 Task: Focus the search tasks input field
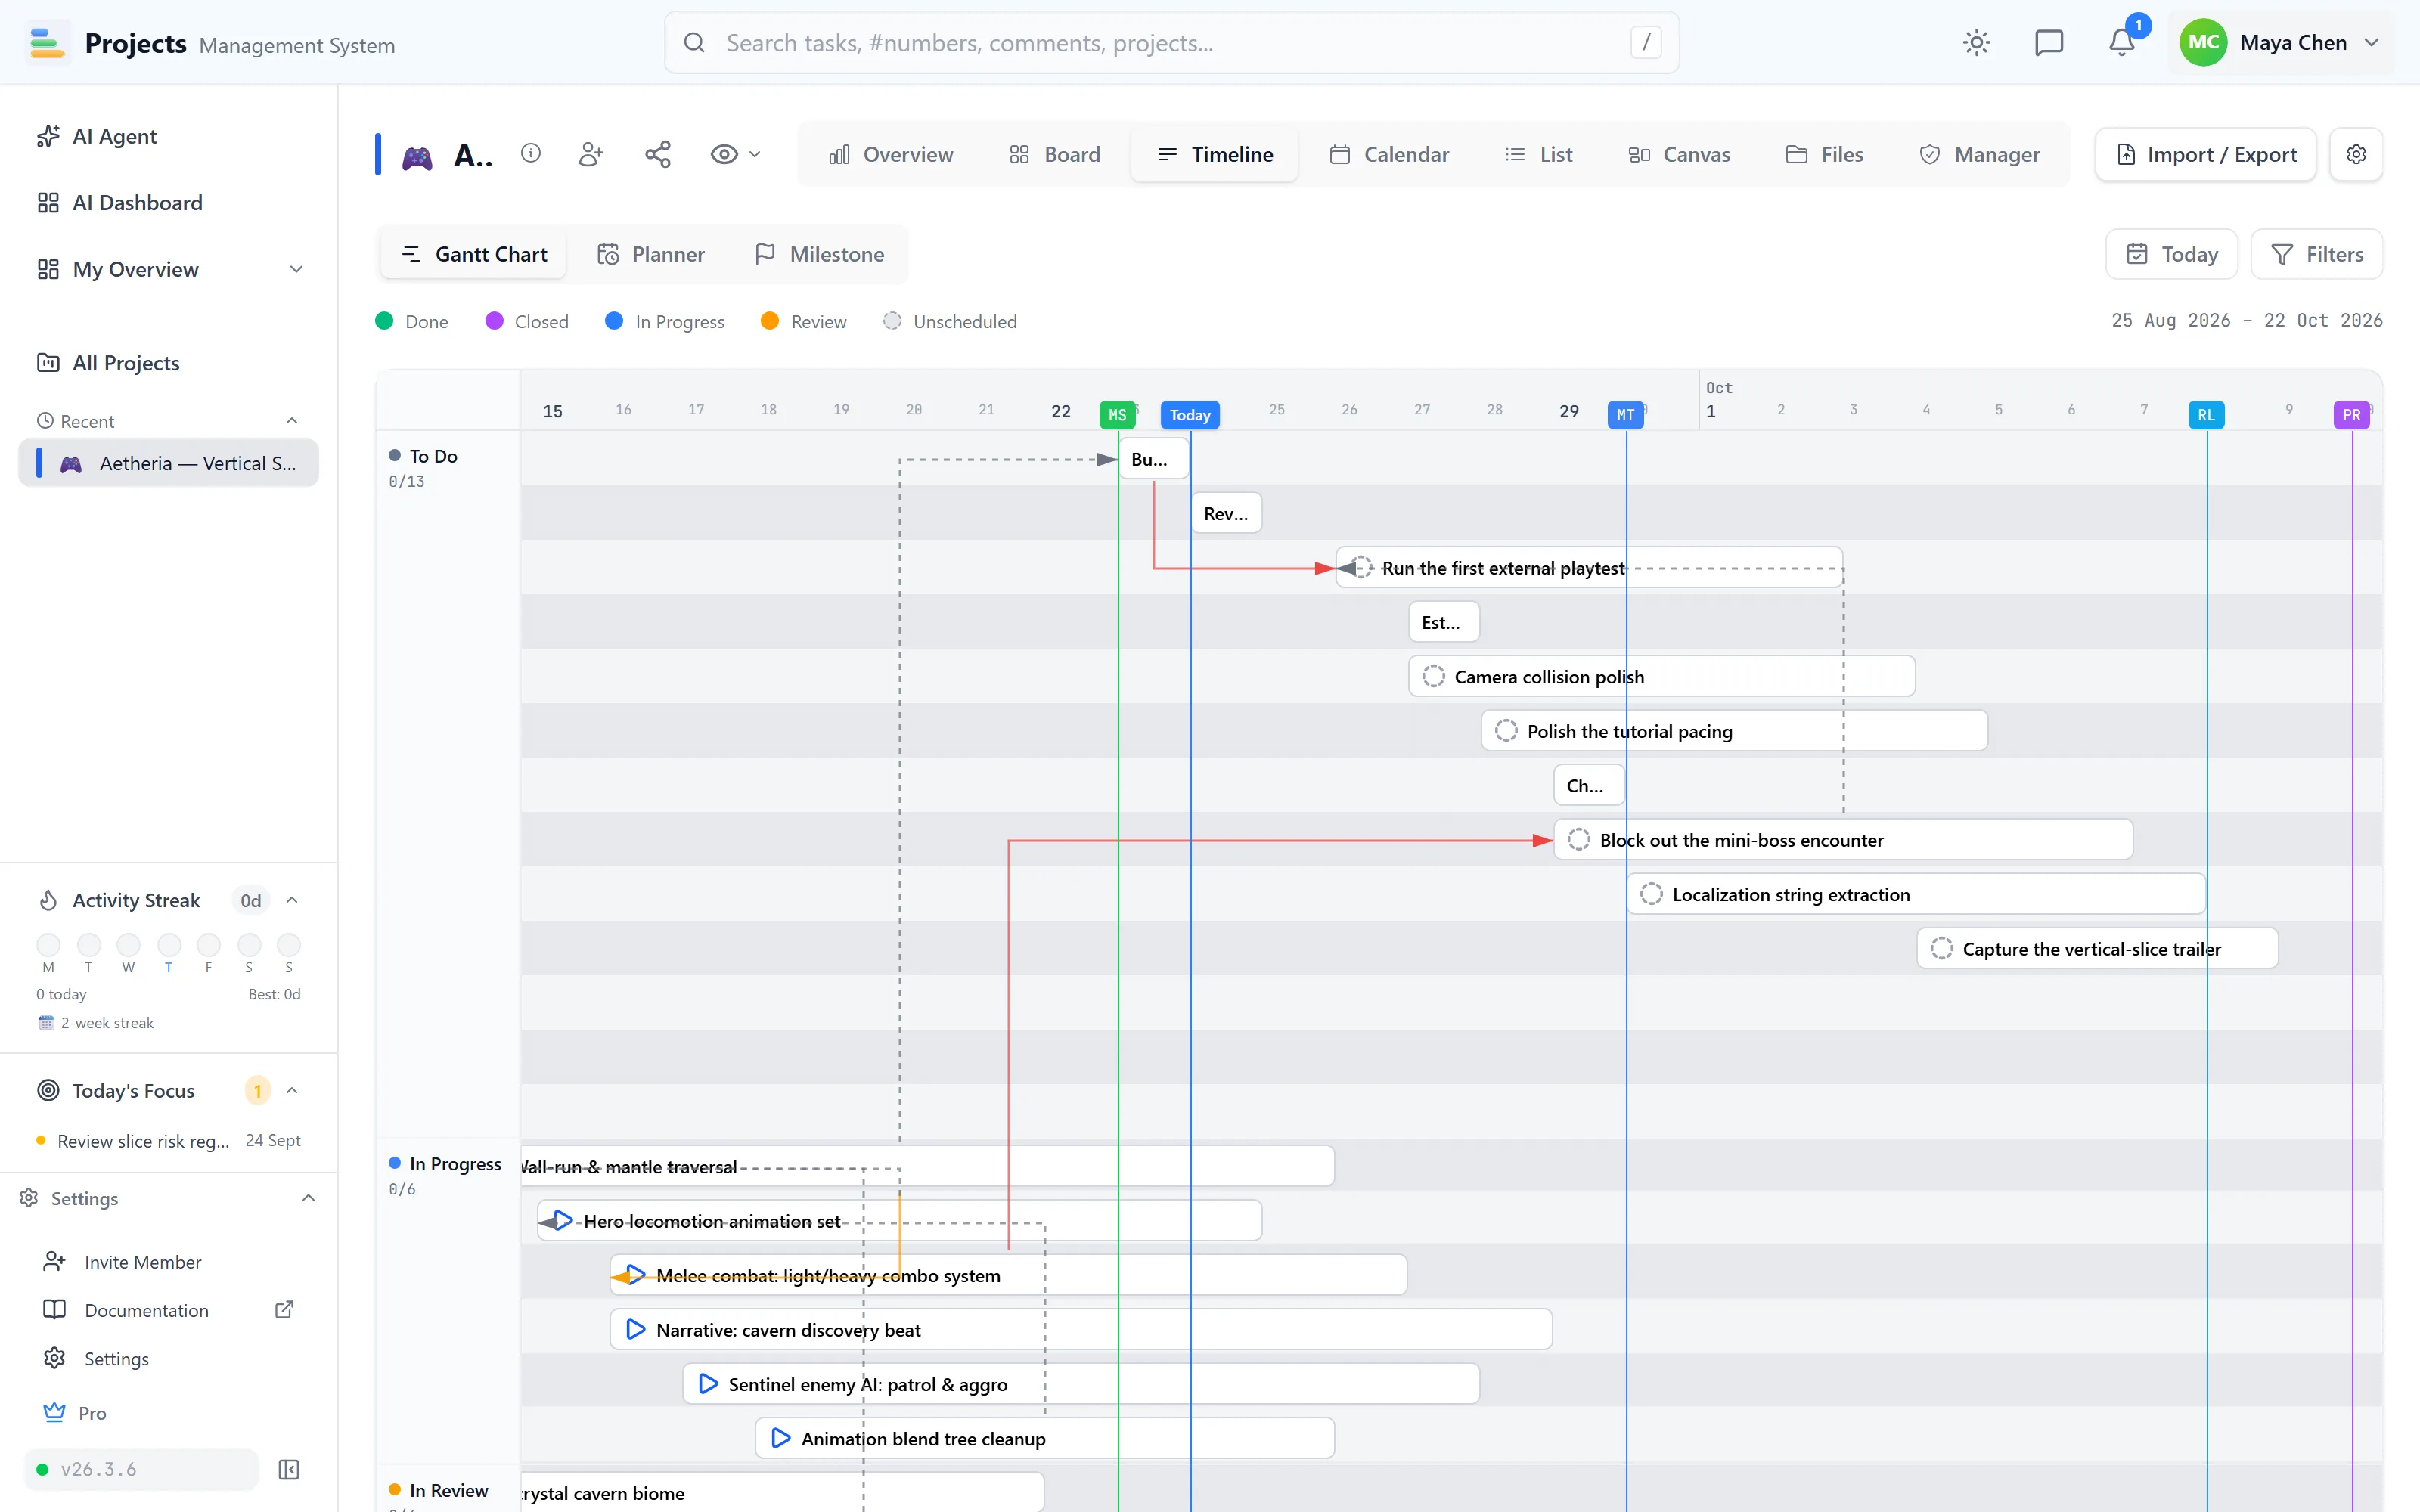[x=1171, y=43]
